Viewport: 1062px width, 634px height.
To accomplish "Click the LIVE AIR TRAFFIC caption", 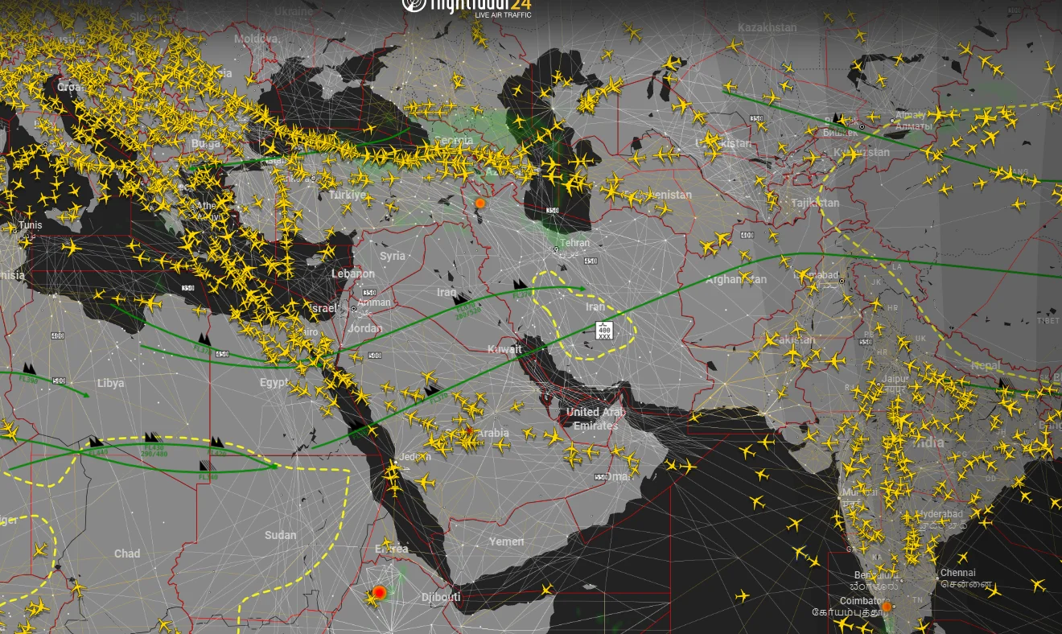I will pyautogui.click(x=503, y=15).
